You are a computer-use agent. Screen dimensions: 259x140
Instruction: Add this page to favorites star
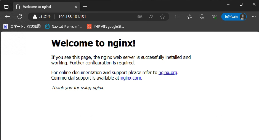(x=162, y=17)
